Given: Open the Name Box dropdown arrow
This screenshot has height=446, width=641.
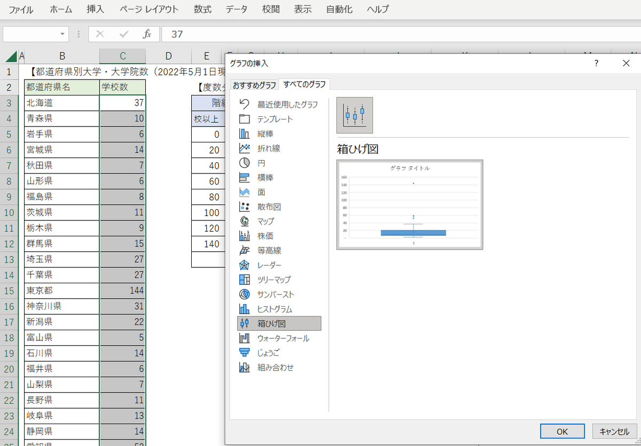Looking at the screenshot, I should [63, 34].
